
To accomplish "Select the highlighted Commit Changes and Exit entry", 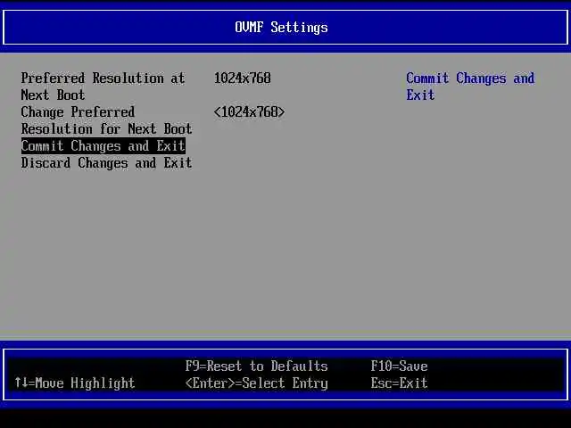I will 103,146.
